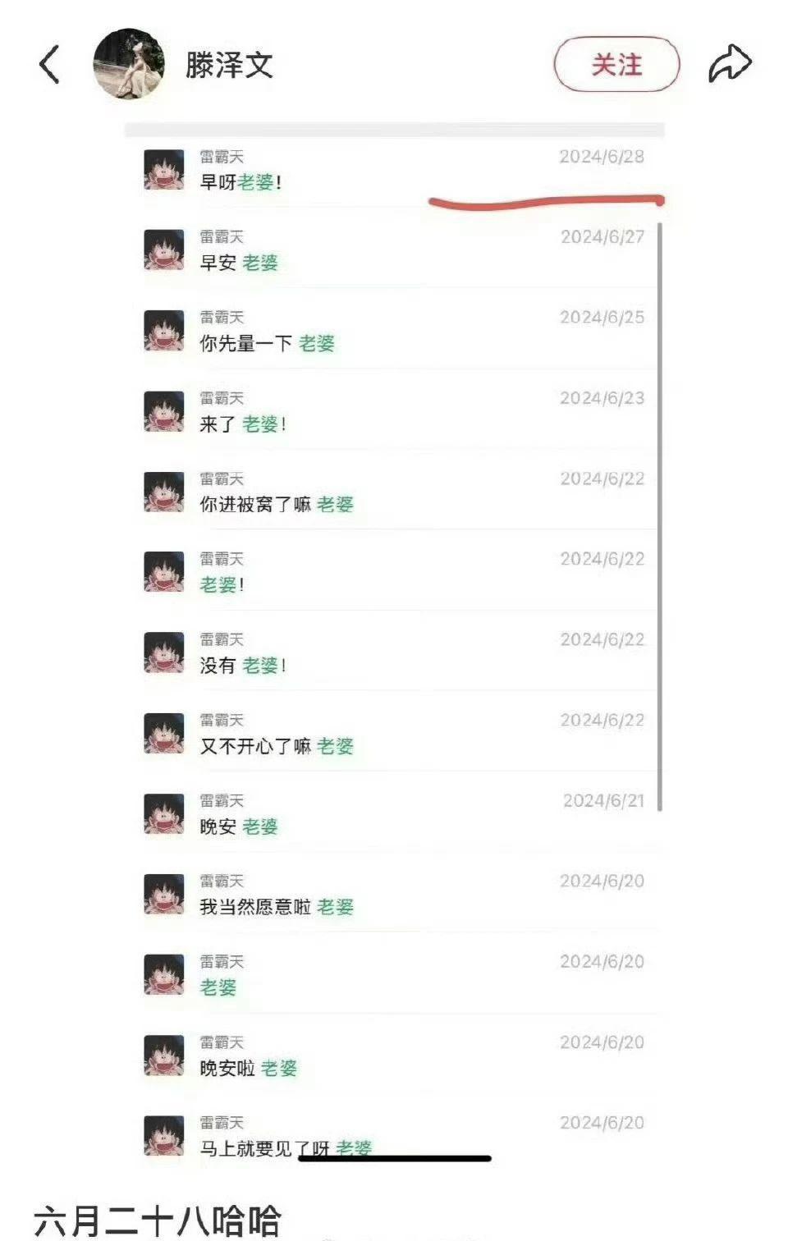This screenshot has height=1241, width=788.
Task: Open the 你先量一下 老婆 search result
Action: 394,331
